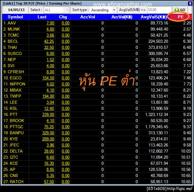Click the last price 194.00 of TWFP
The image size is (194, 192).
(48, 96)
